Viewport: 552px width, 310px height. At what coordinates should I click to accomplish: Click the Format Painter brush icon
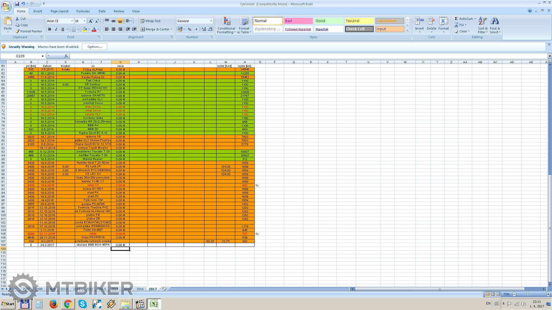[18, 31]
